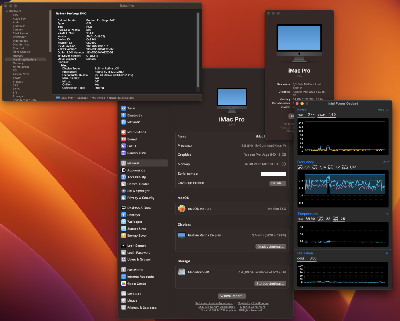Open Display Settings button
400x321 pixels.
coord(270,246)
